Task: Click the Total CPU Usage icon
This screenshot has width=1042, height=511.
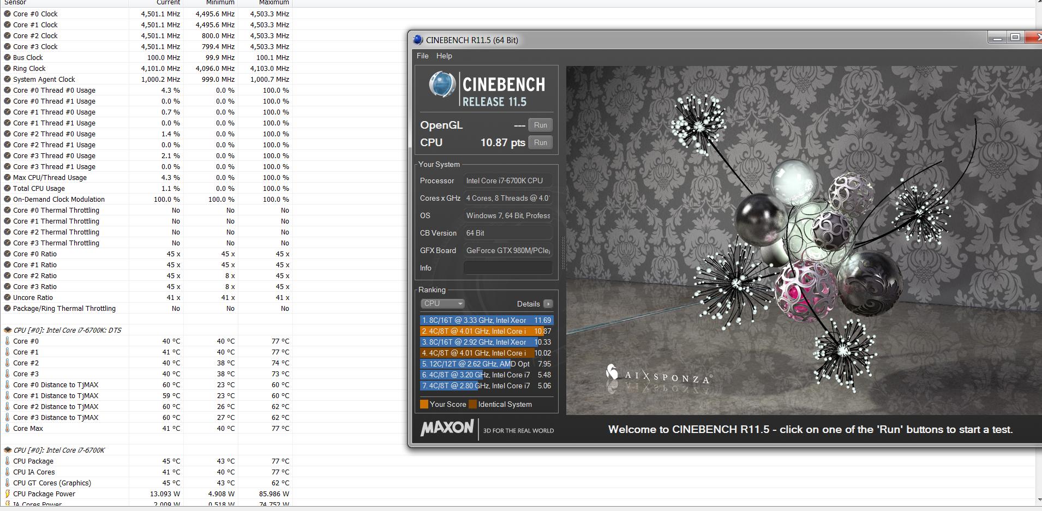Action: point(7,188)
